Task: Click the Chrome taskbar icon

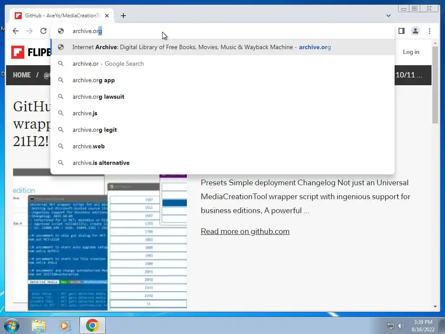Action: (x=93, y=325)
